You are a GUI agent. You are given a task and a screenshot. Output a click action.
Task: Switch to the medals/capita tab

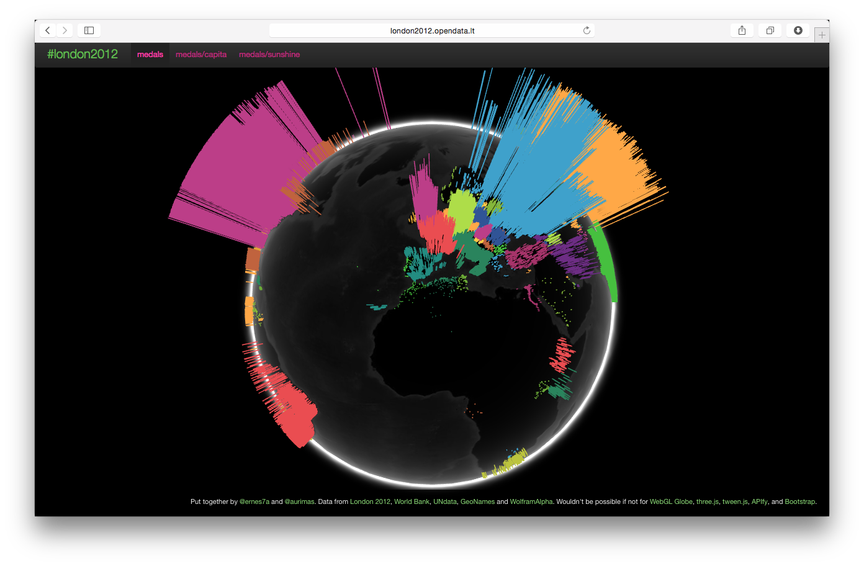(201, 55)
